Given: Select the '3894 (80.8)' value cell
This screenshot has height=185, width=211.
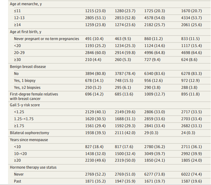Looking at the screenshot, I should [96, 74].
